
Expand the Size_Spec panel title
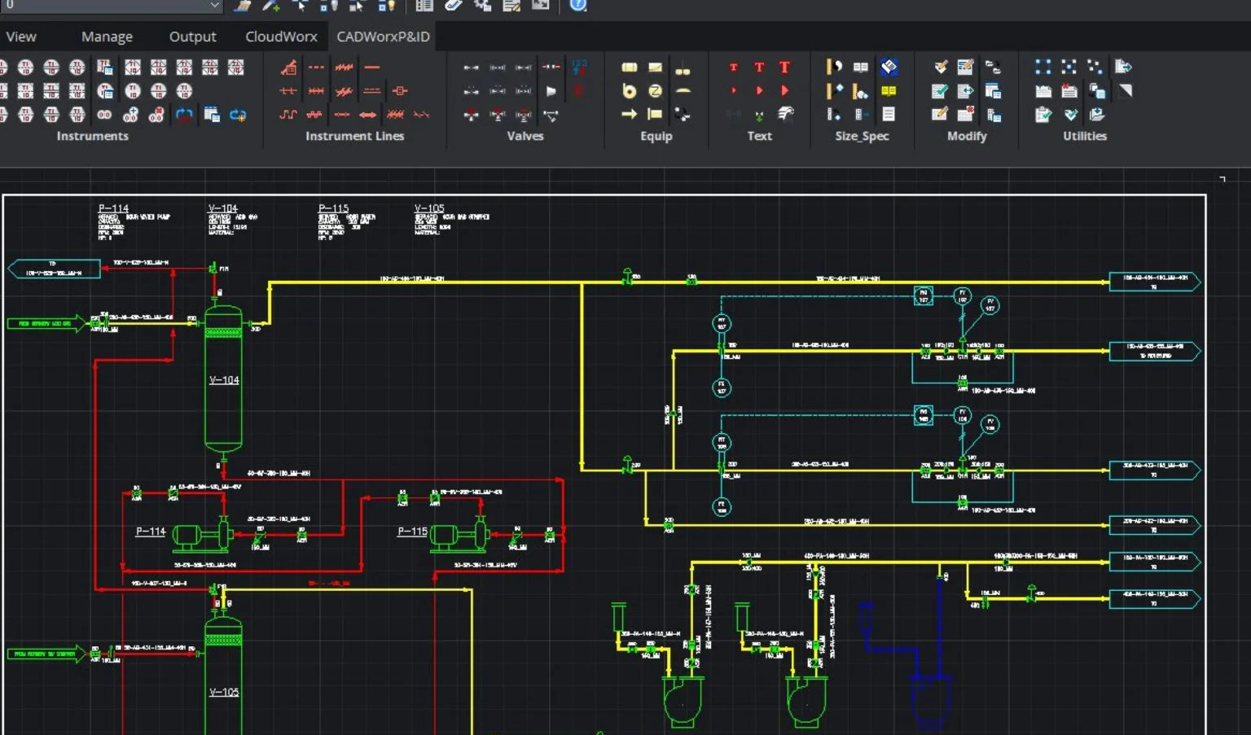click(x=862, y=136)
